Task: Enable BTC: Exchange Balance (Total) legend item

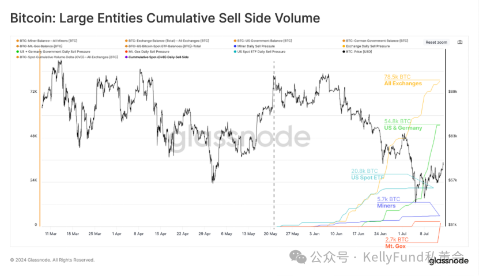Action: click(x=167, y=40)
